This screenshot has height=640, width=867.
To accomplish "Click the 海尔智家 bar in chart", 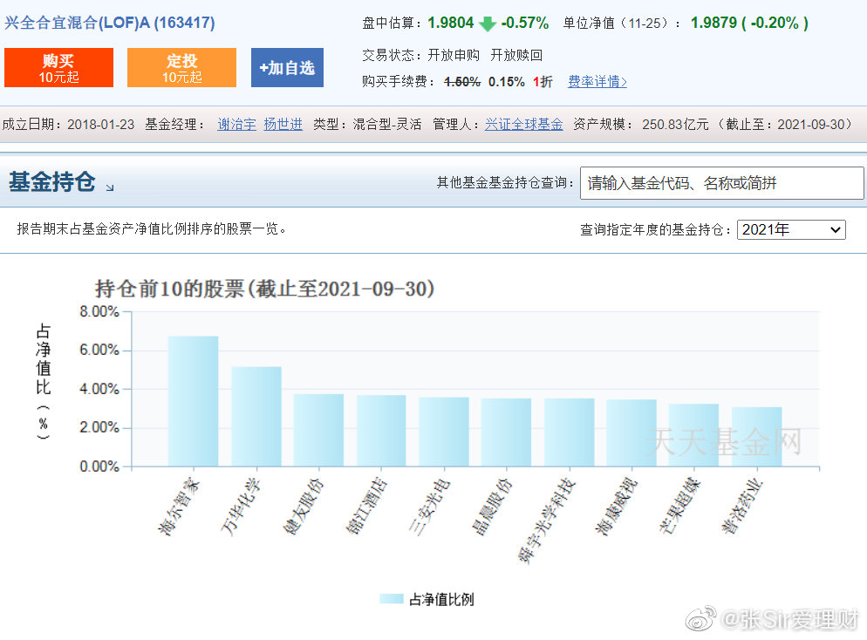I will coord(193,401).
